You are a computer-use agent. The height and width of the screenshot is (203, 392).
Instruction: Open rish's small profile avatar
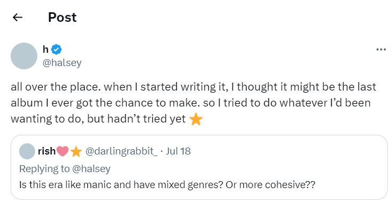coord(27,151)
